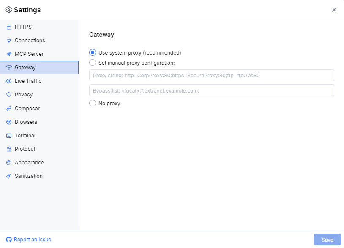Select the Use system proxy option
Image resolution: width=344 pixels, height=248 pixels.
[93, 52]
